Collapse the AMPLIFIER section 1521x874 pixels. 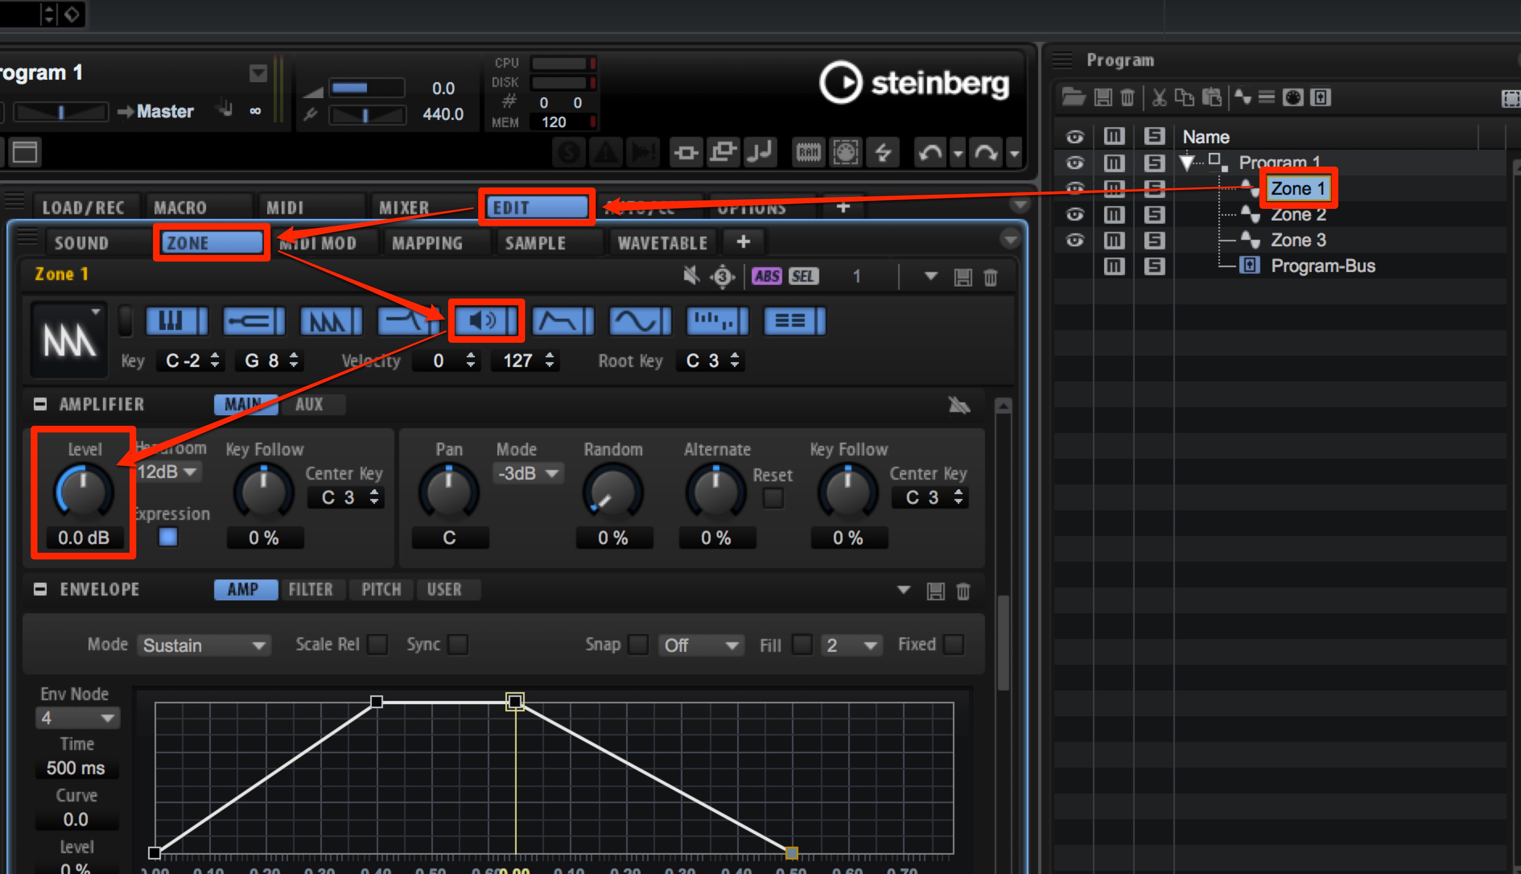pyautogui.click(x=40, y=404)
